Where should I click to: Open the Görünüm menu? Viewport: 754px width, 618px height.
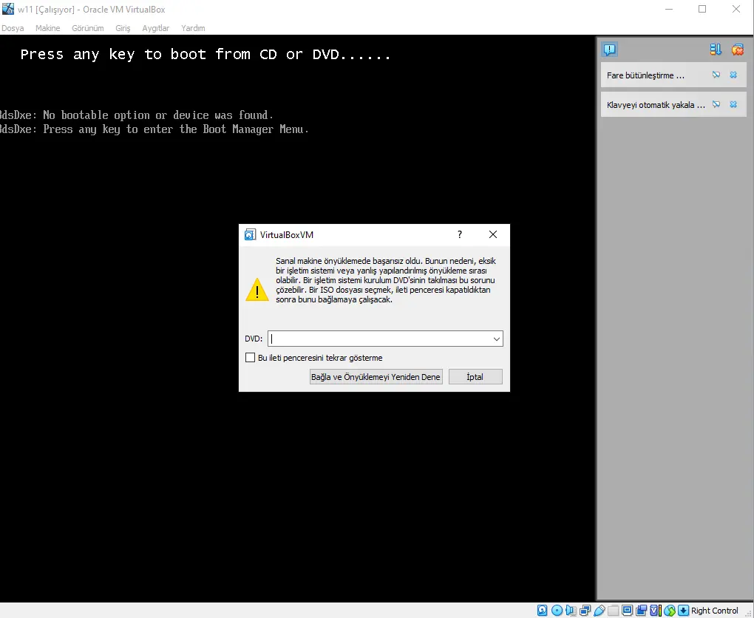[87, 28]
